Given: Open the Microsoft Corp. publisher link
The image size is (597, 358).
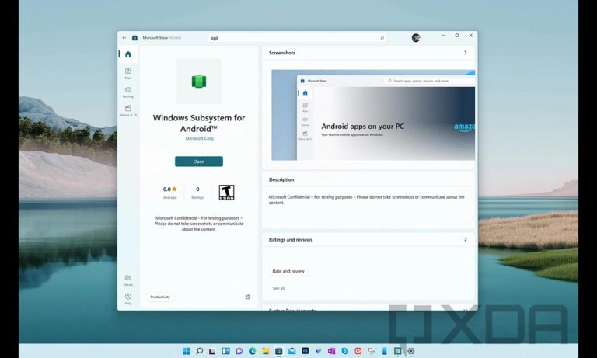Looking at the screenshot, I should pos(200,138).
